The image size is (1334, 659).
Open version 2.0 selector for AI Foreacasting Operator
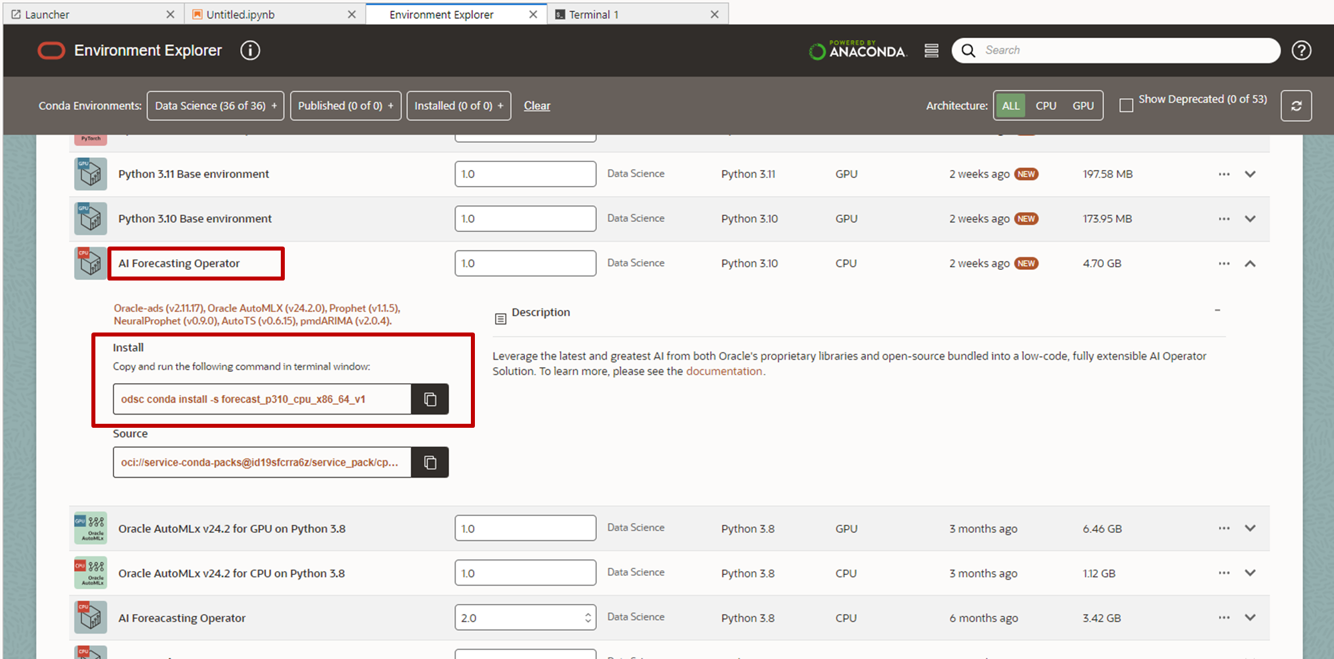[x=526, y=618]
